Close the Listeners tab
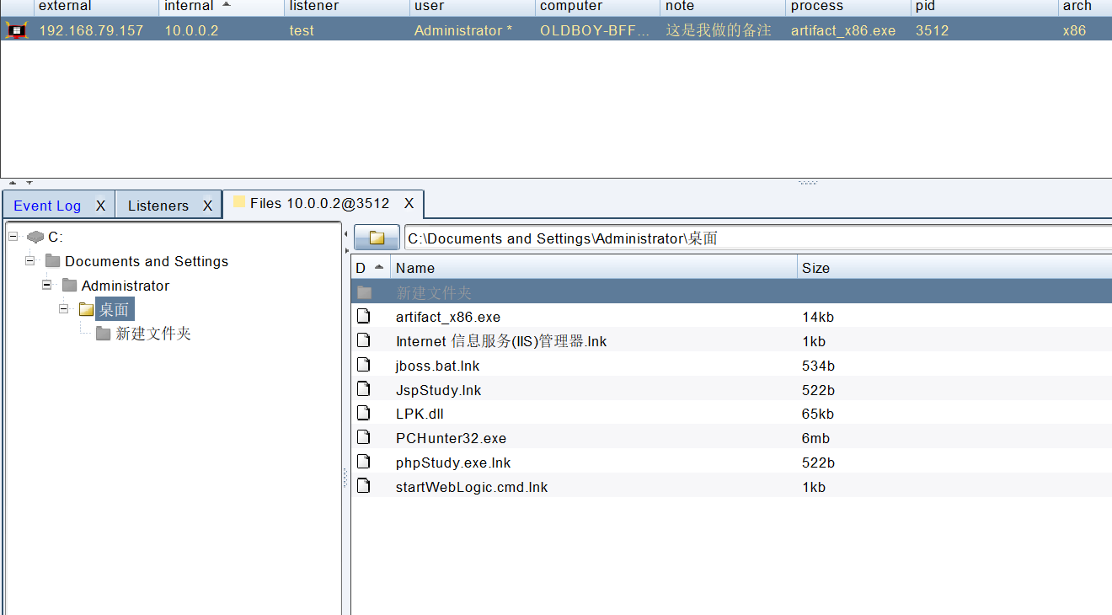The width and height of the screenshot is (1112, 615). (207, 206)
